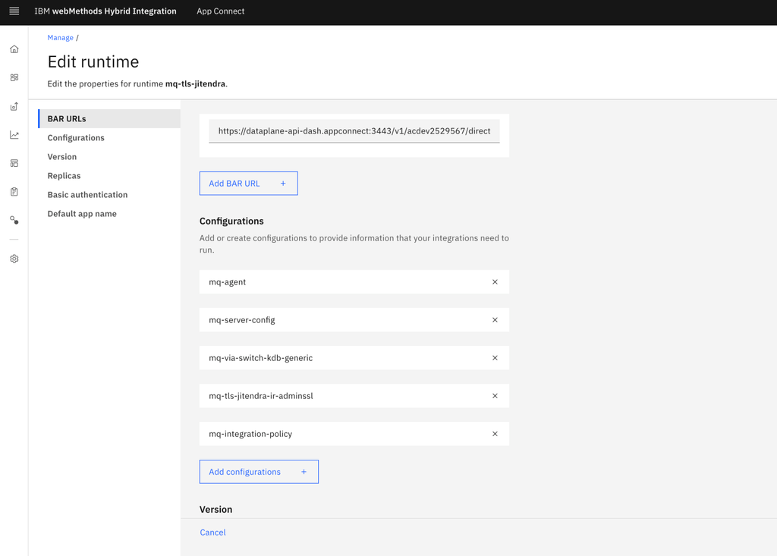Click the two-circles connection sidebar icon
The image size is (777, 556).
(x=14, y=220)
